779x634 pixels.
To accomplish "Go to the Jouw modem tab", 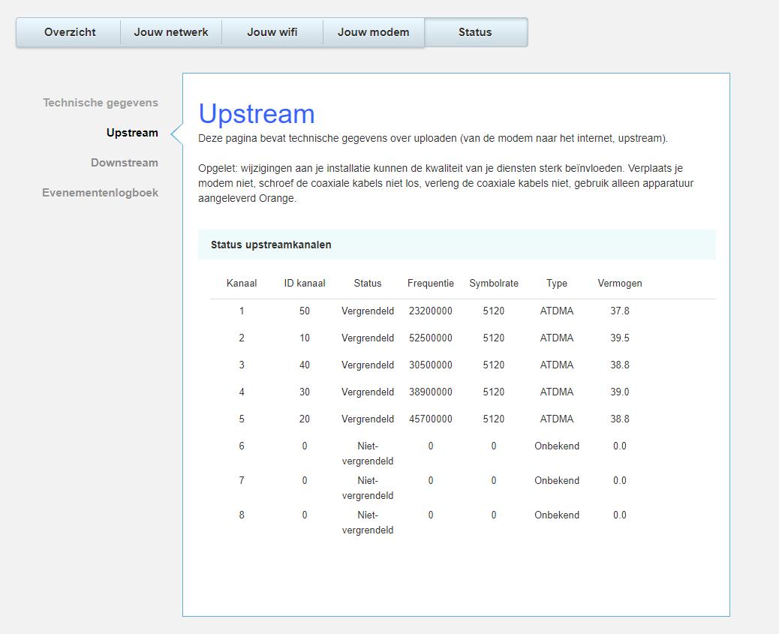I will [373, 32].
